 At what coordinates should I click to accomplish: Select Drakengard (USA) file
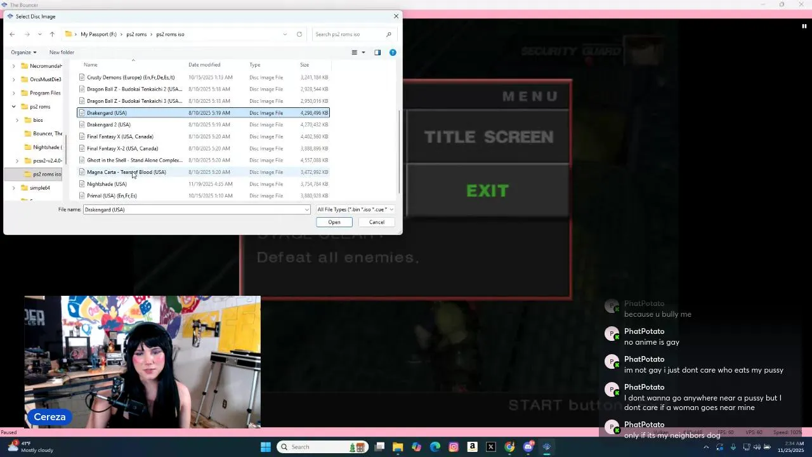pyautogui.click(x=203, y=113)
